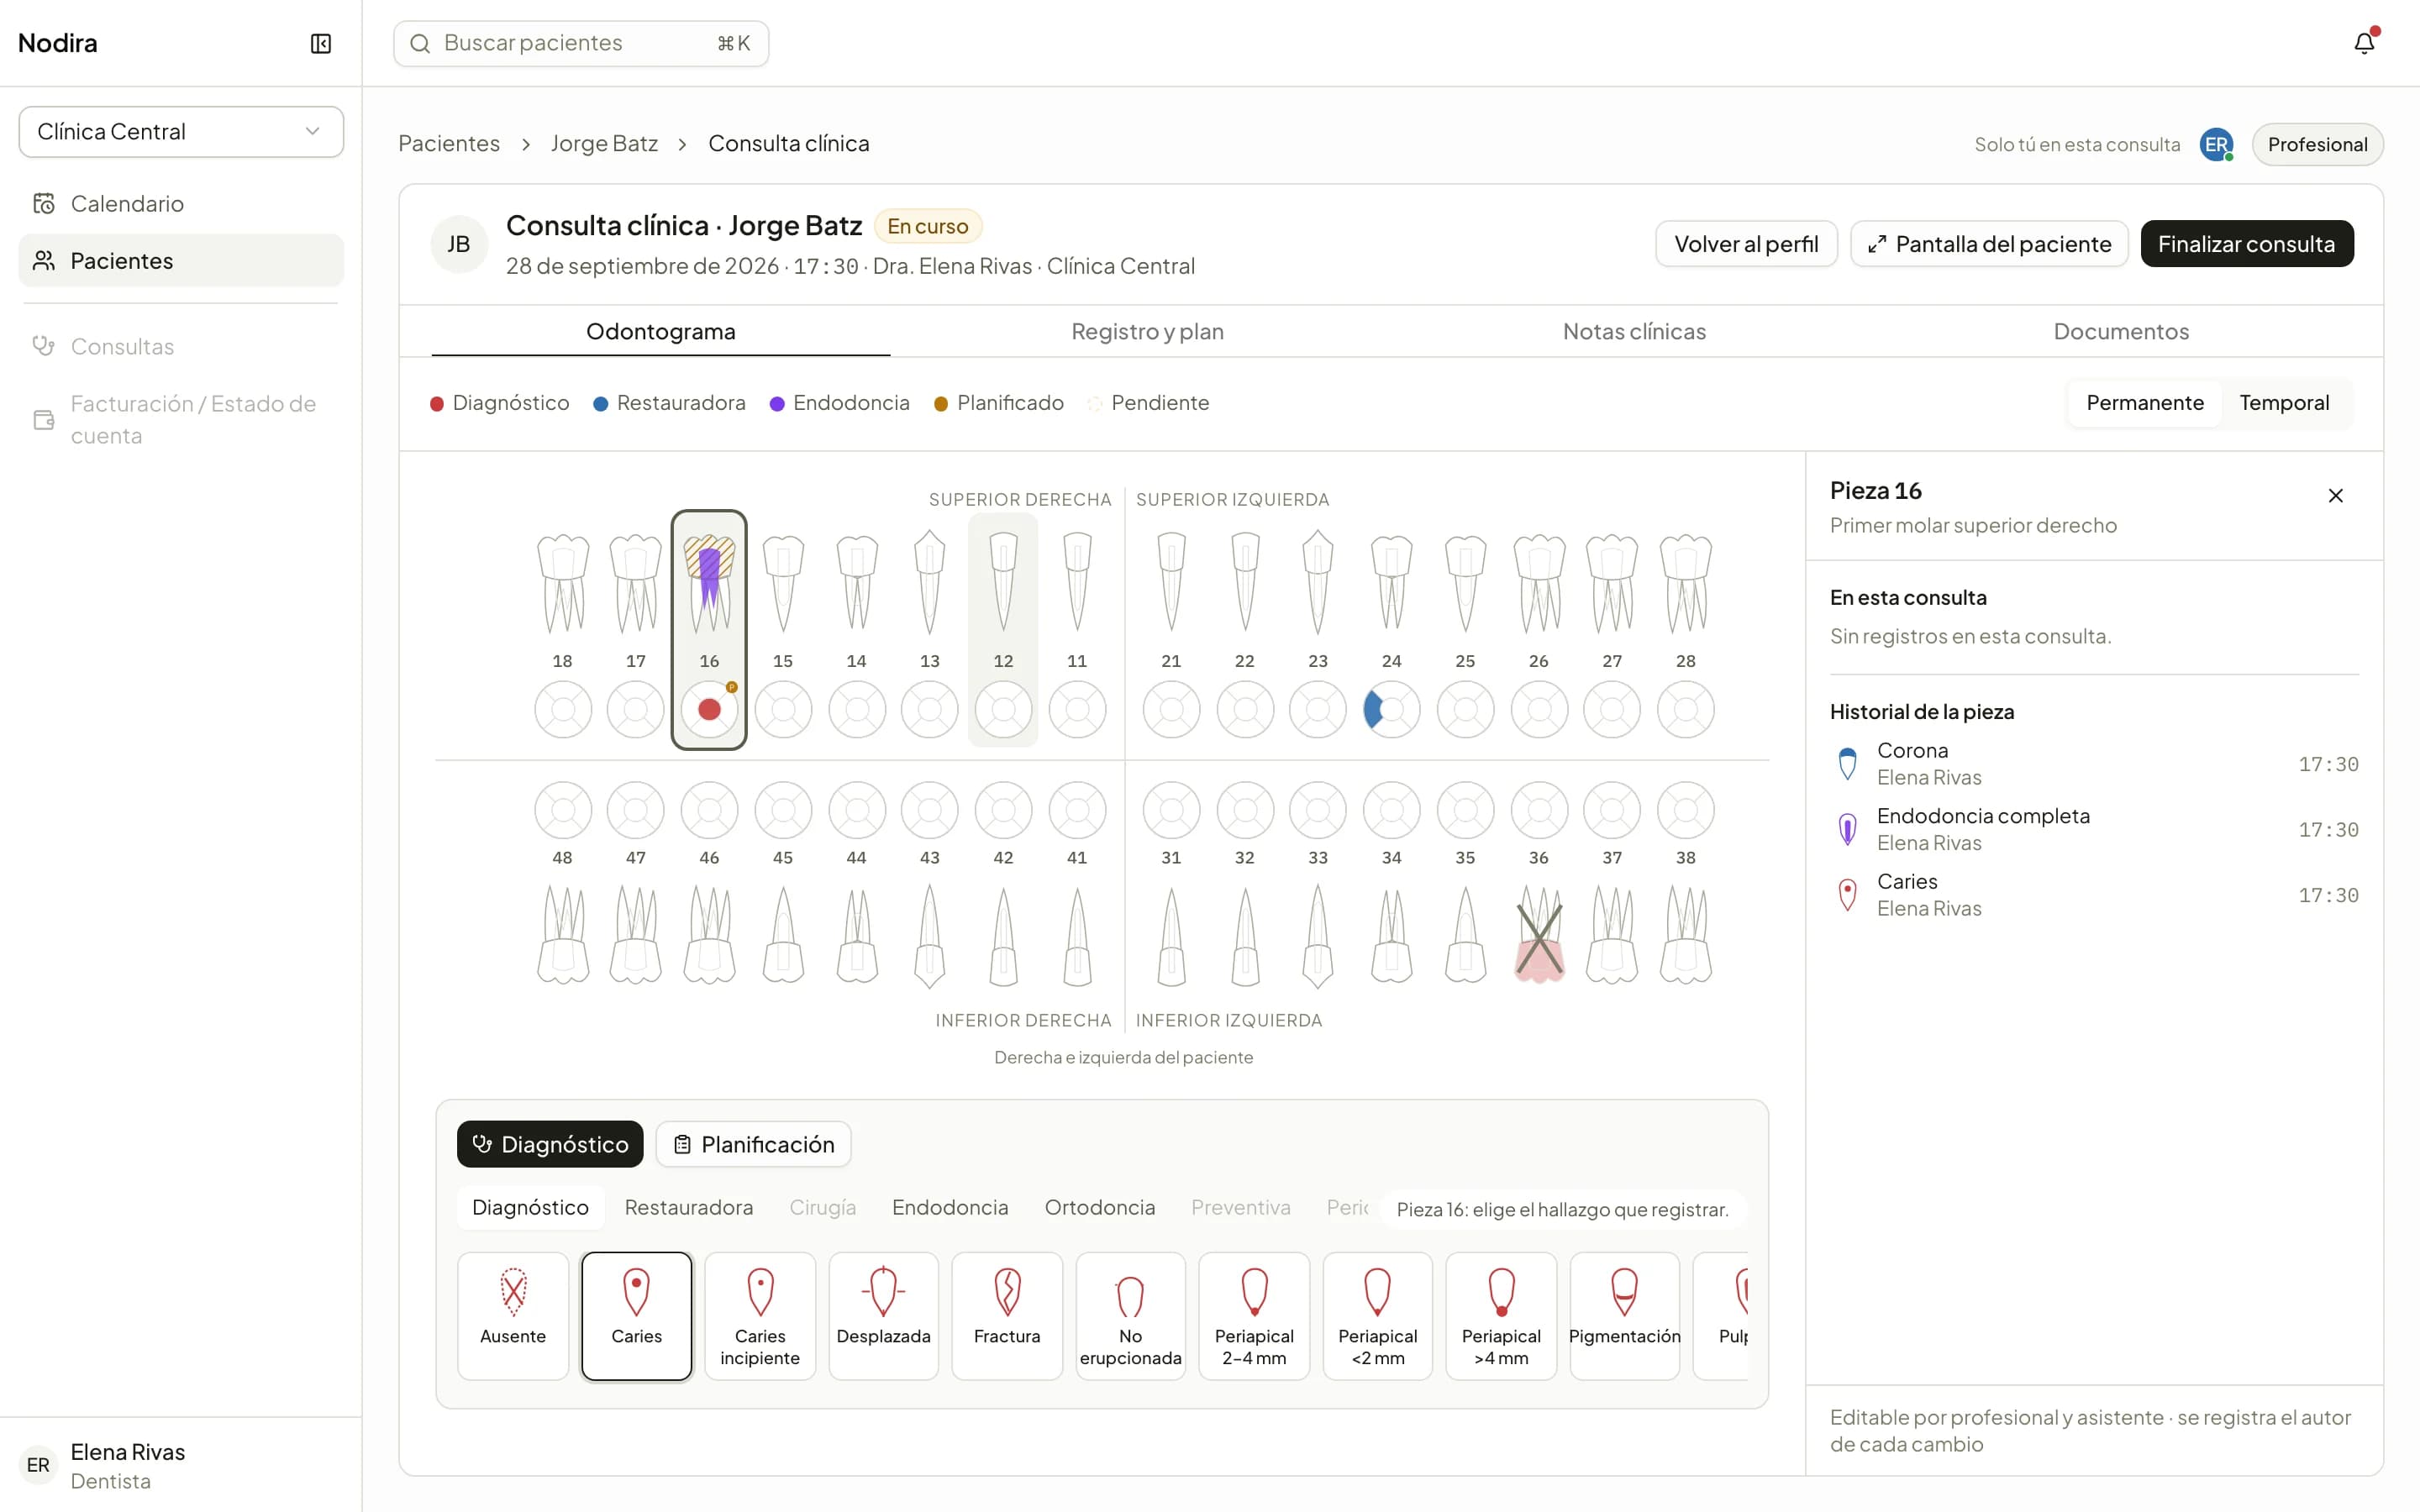This screenshot has width=2420, height=1512.
Task: Click the ER avatar in the consultation header
Action: pyautogui.click(x=2216, y=145)
